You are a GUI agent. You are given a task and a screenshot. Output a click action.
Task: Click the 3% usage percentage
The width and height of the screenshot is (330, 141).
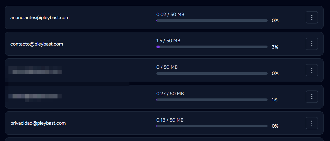[x=275, y=47]
